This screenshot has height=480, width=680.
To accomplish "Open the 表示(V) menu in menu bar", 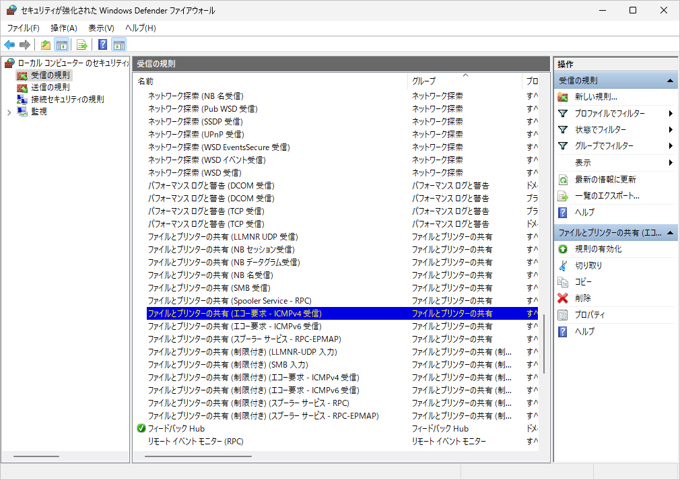I will coord(101,28).
